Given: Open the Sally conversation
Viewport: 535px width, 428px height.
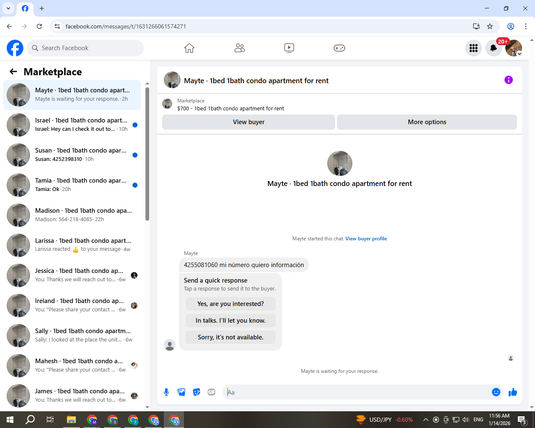Looking at the screenshot, I should 72,336.
